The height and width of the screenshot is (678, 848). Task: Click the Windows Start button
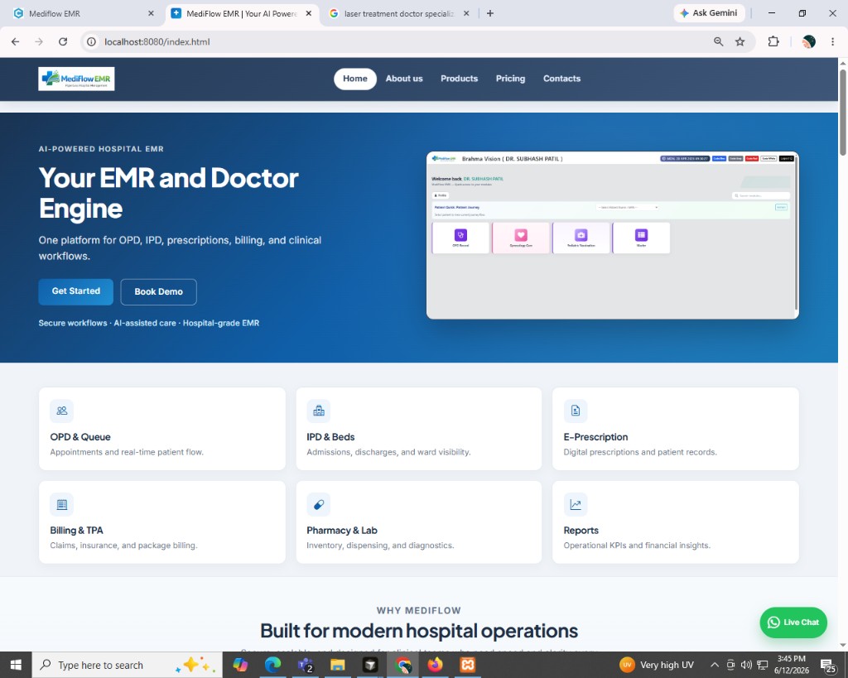click(16, 665)
